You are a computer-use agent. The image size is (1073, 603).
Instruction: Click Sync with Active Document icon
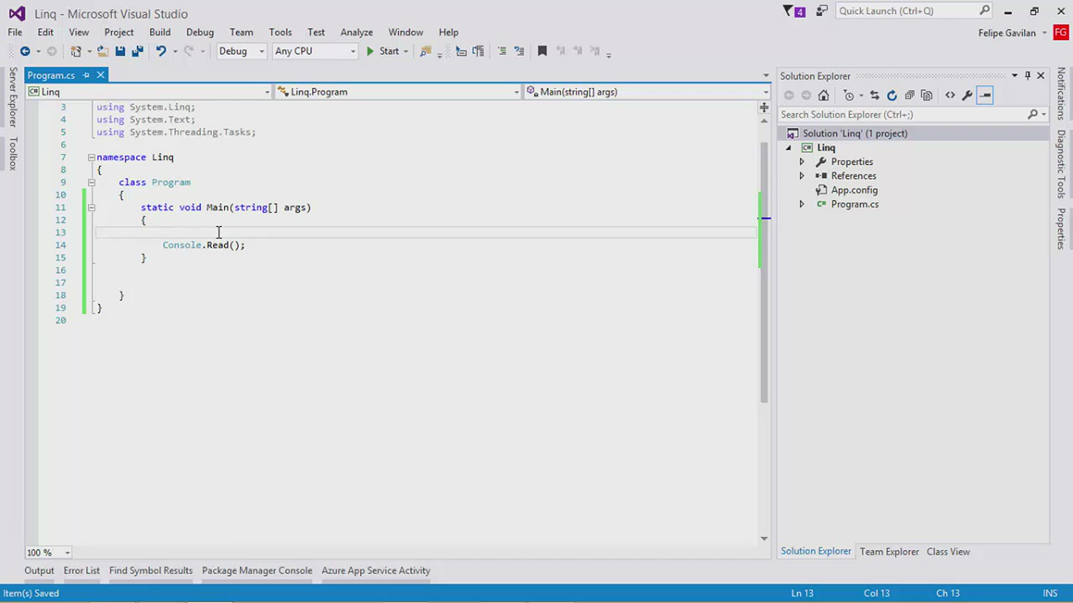click(x=875, y=95)
